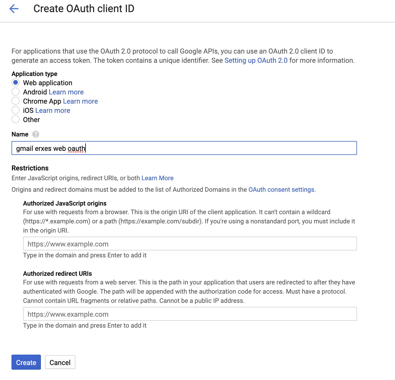Choose the Chrome App radio option
The width and height of the screenshot is (395, 380).
(16, 101)
